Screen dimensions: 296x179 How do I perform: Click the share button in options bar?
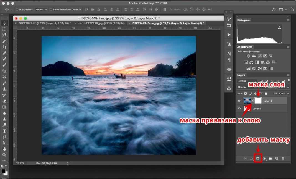(x=292, y=9)
